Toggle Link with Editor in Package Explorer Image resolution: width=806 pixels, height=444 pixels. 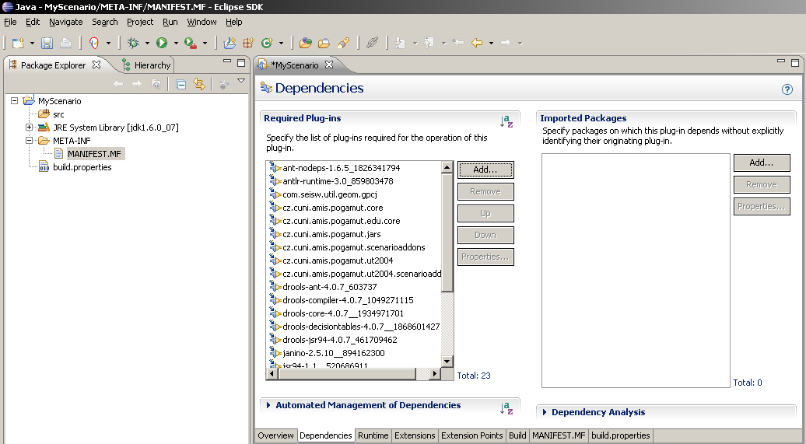tap(199, 84)
